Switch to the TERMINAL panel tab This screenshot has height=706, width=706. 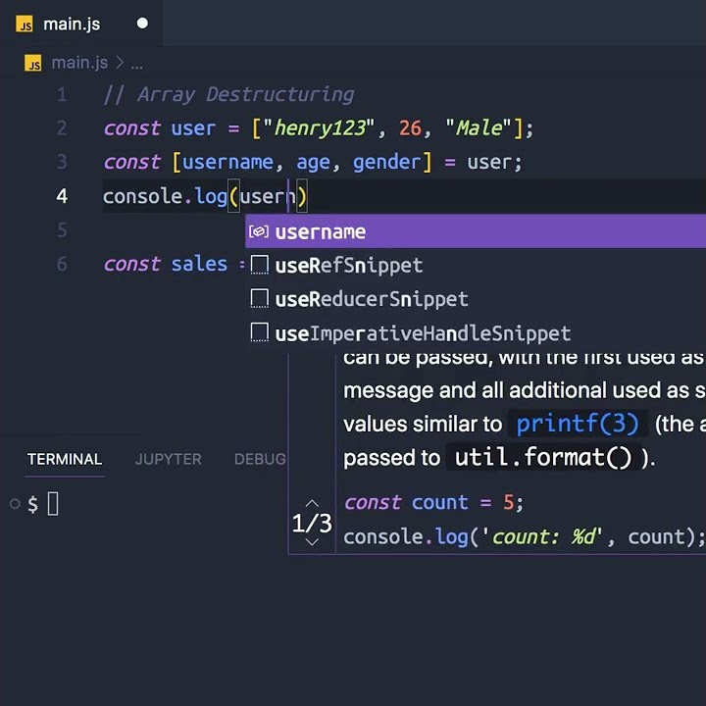[65, 459]
